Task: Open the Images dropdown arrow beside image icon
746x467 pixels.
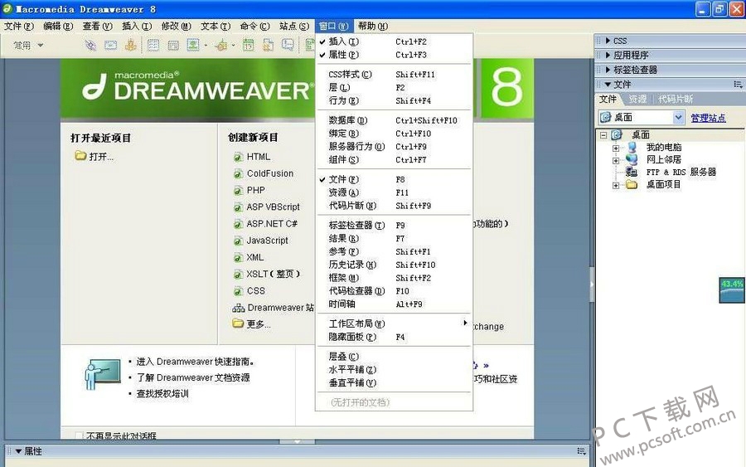Action: pos(206,46)
